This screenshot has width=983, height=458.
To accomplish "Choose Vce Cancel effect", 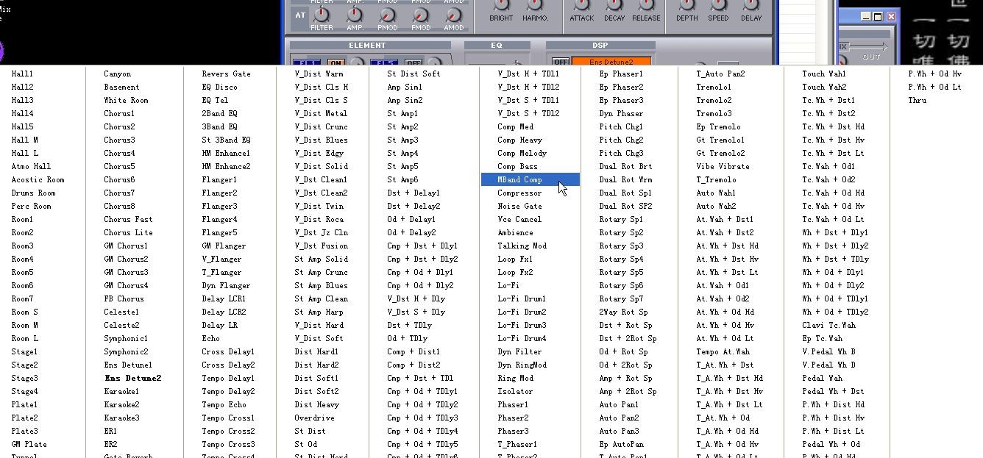I will click(519, 219).
